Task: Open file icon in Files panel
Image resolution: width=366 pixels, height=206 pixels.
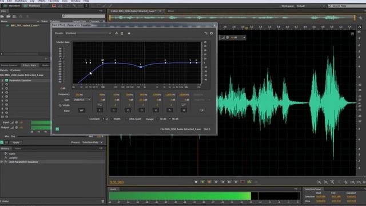Action: click(2, 16)
